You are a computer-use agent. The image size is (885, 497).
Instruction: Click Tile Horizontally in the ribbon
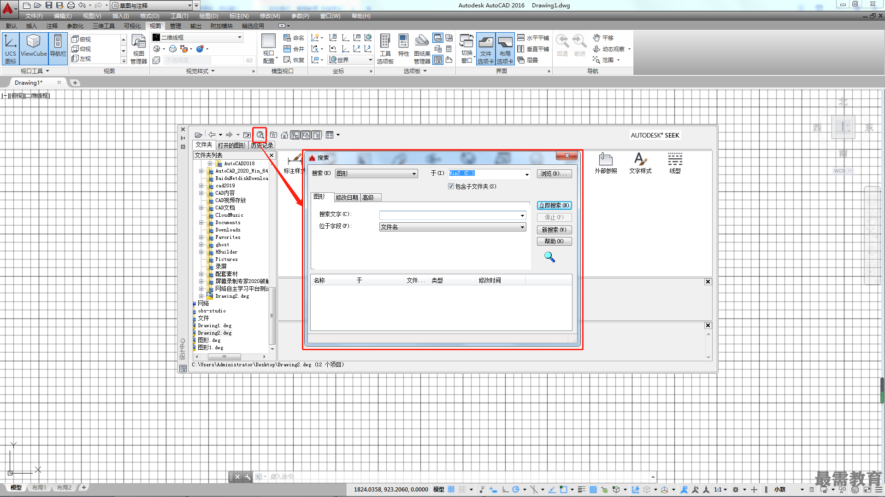coord(533,38)
